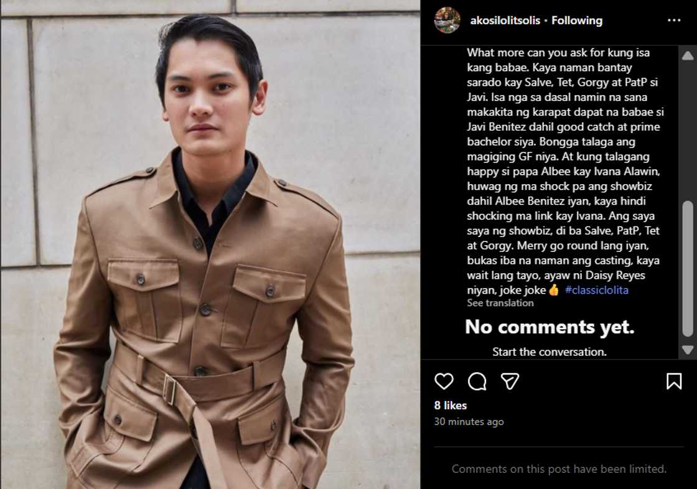Like the post with heart icon
This screenshot has height=489, width=697.
click(x=444, y=381)
